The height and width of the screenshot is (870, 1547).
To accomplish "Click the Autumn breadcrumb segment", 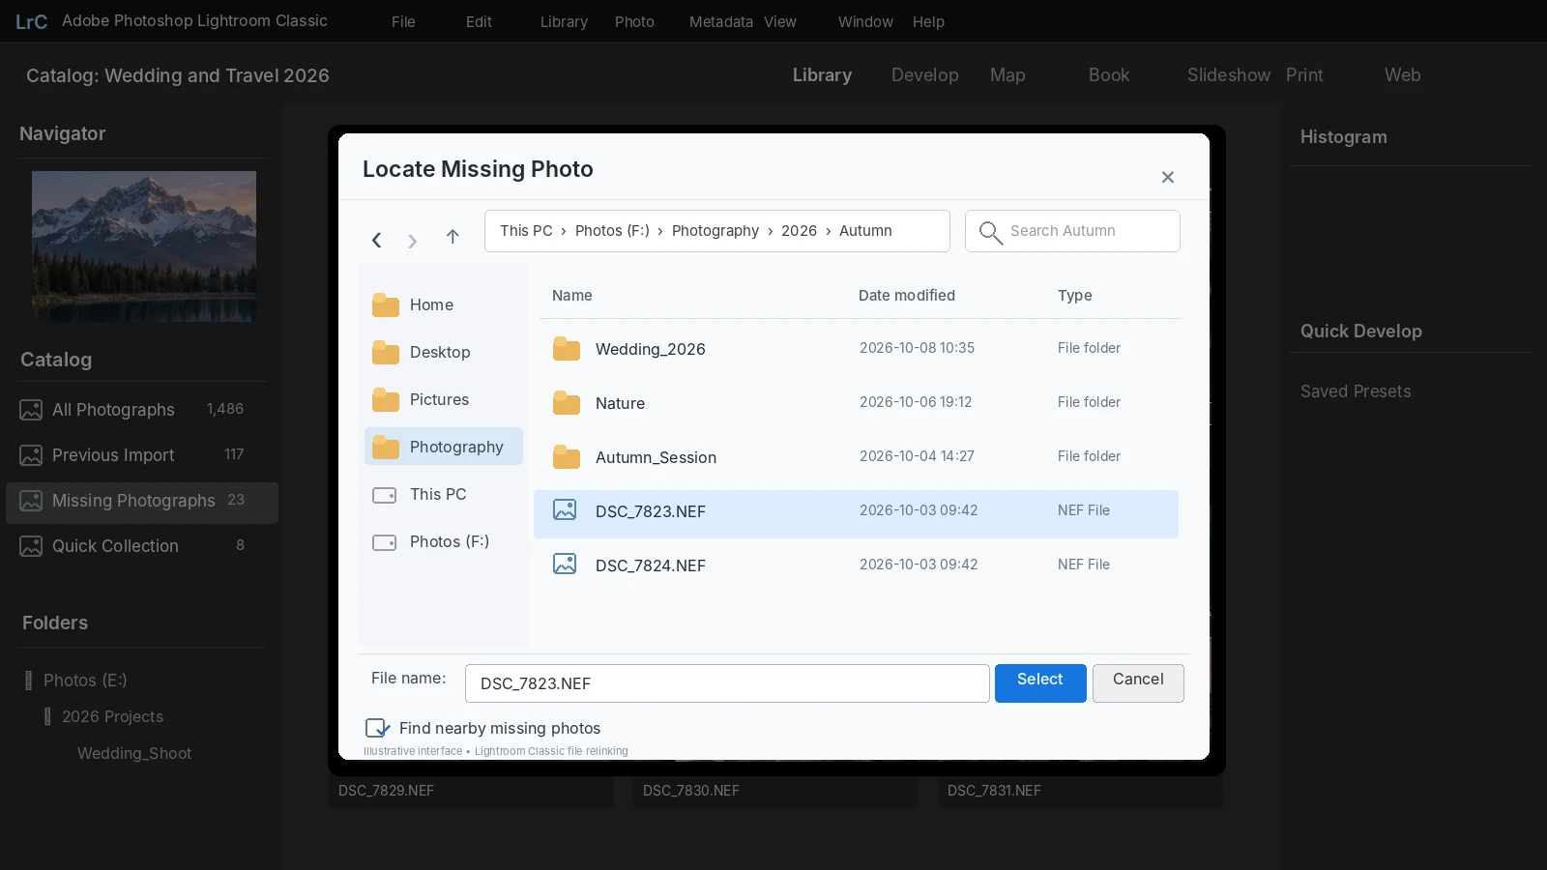I will (x=865, y=231).
